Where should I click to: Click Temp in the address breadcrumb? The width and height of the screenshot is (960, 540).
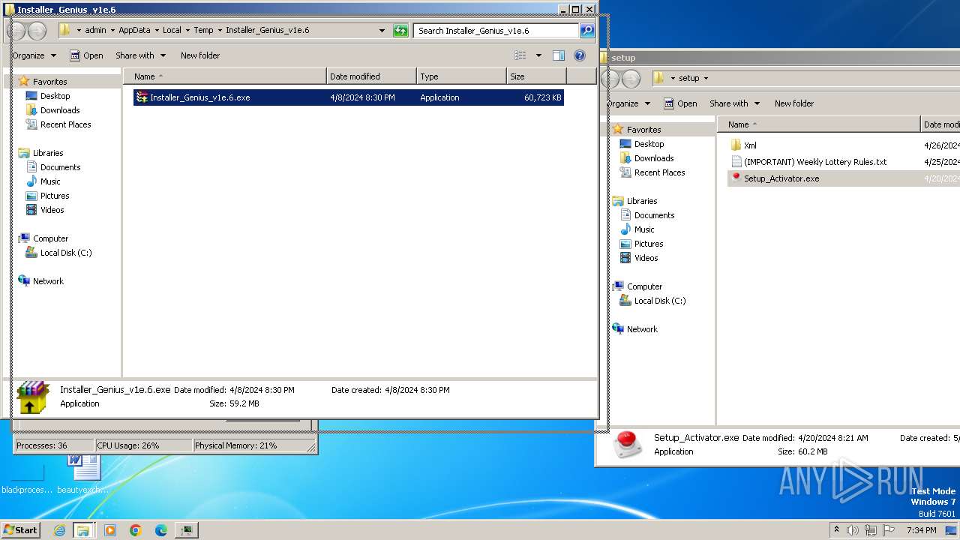203,31
